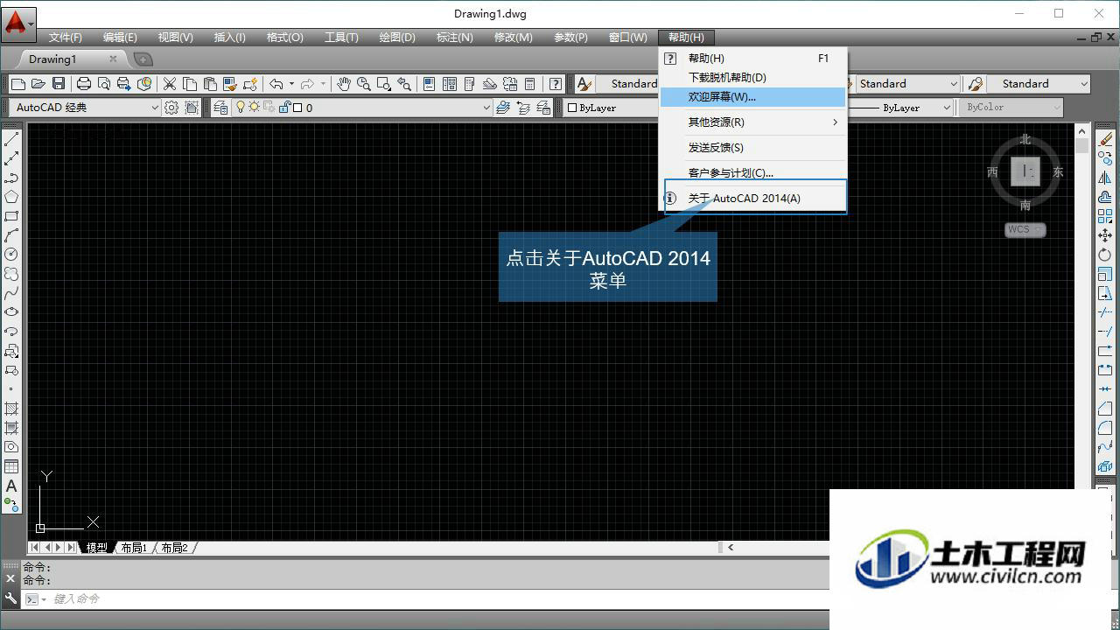Click the Copy icon in standard toolbar
Viewport: 1120px width, 630px height.
[x=190, y=84]
